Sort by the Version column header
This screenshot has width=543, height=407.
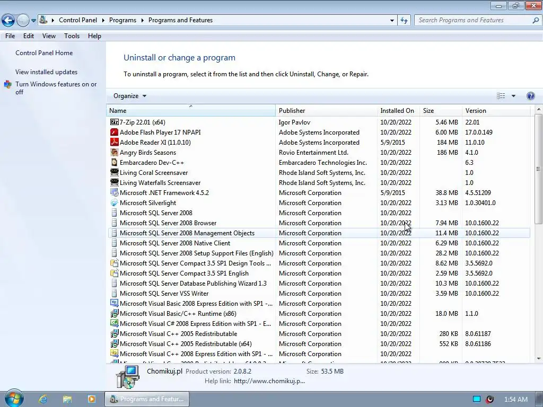click(x=496, y=110)
